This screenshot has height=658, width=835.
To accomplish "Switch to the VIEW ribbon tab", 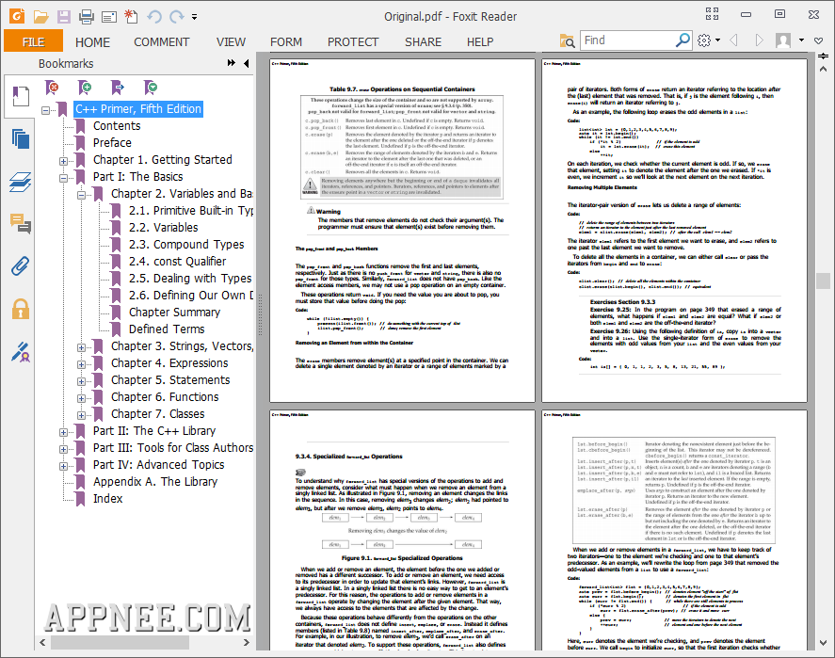I will point(232,42).
